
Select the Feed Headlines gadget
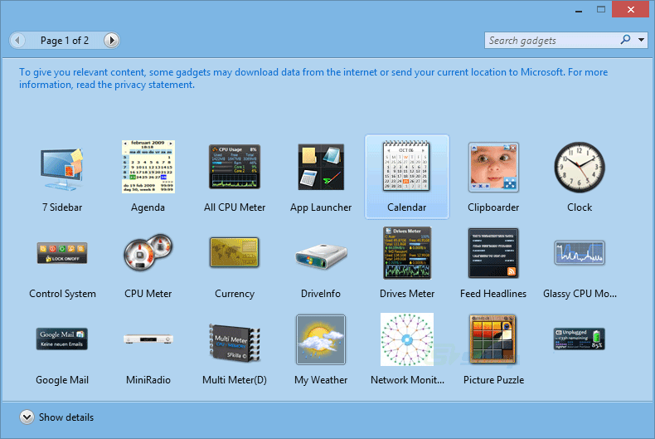[493, 254]
